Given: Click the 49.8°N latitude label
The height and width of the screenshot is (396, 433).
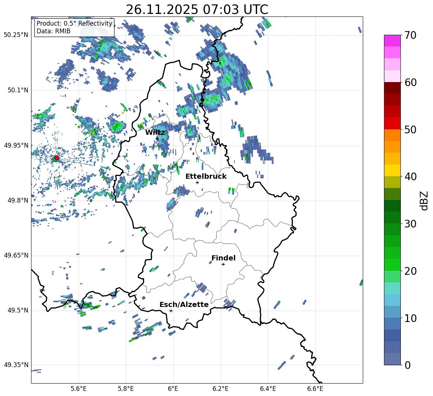Looking at the screenshot, I should coord(18,200).
